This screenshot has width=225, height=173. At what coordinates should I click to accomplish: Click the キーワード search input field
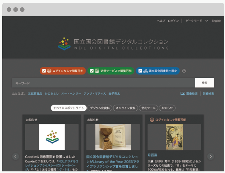click(x=103, y=83)
